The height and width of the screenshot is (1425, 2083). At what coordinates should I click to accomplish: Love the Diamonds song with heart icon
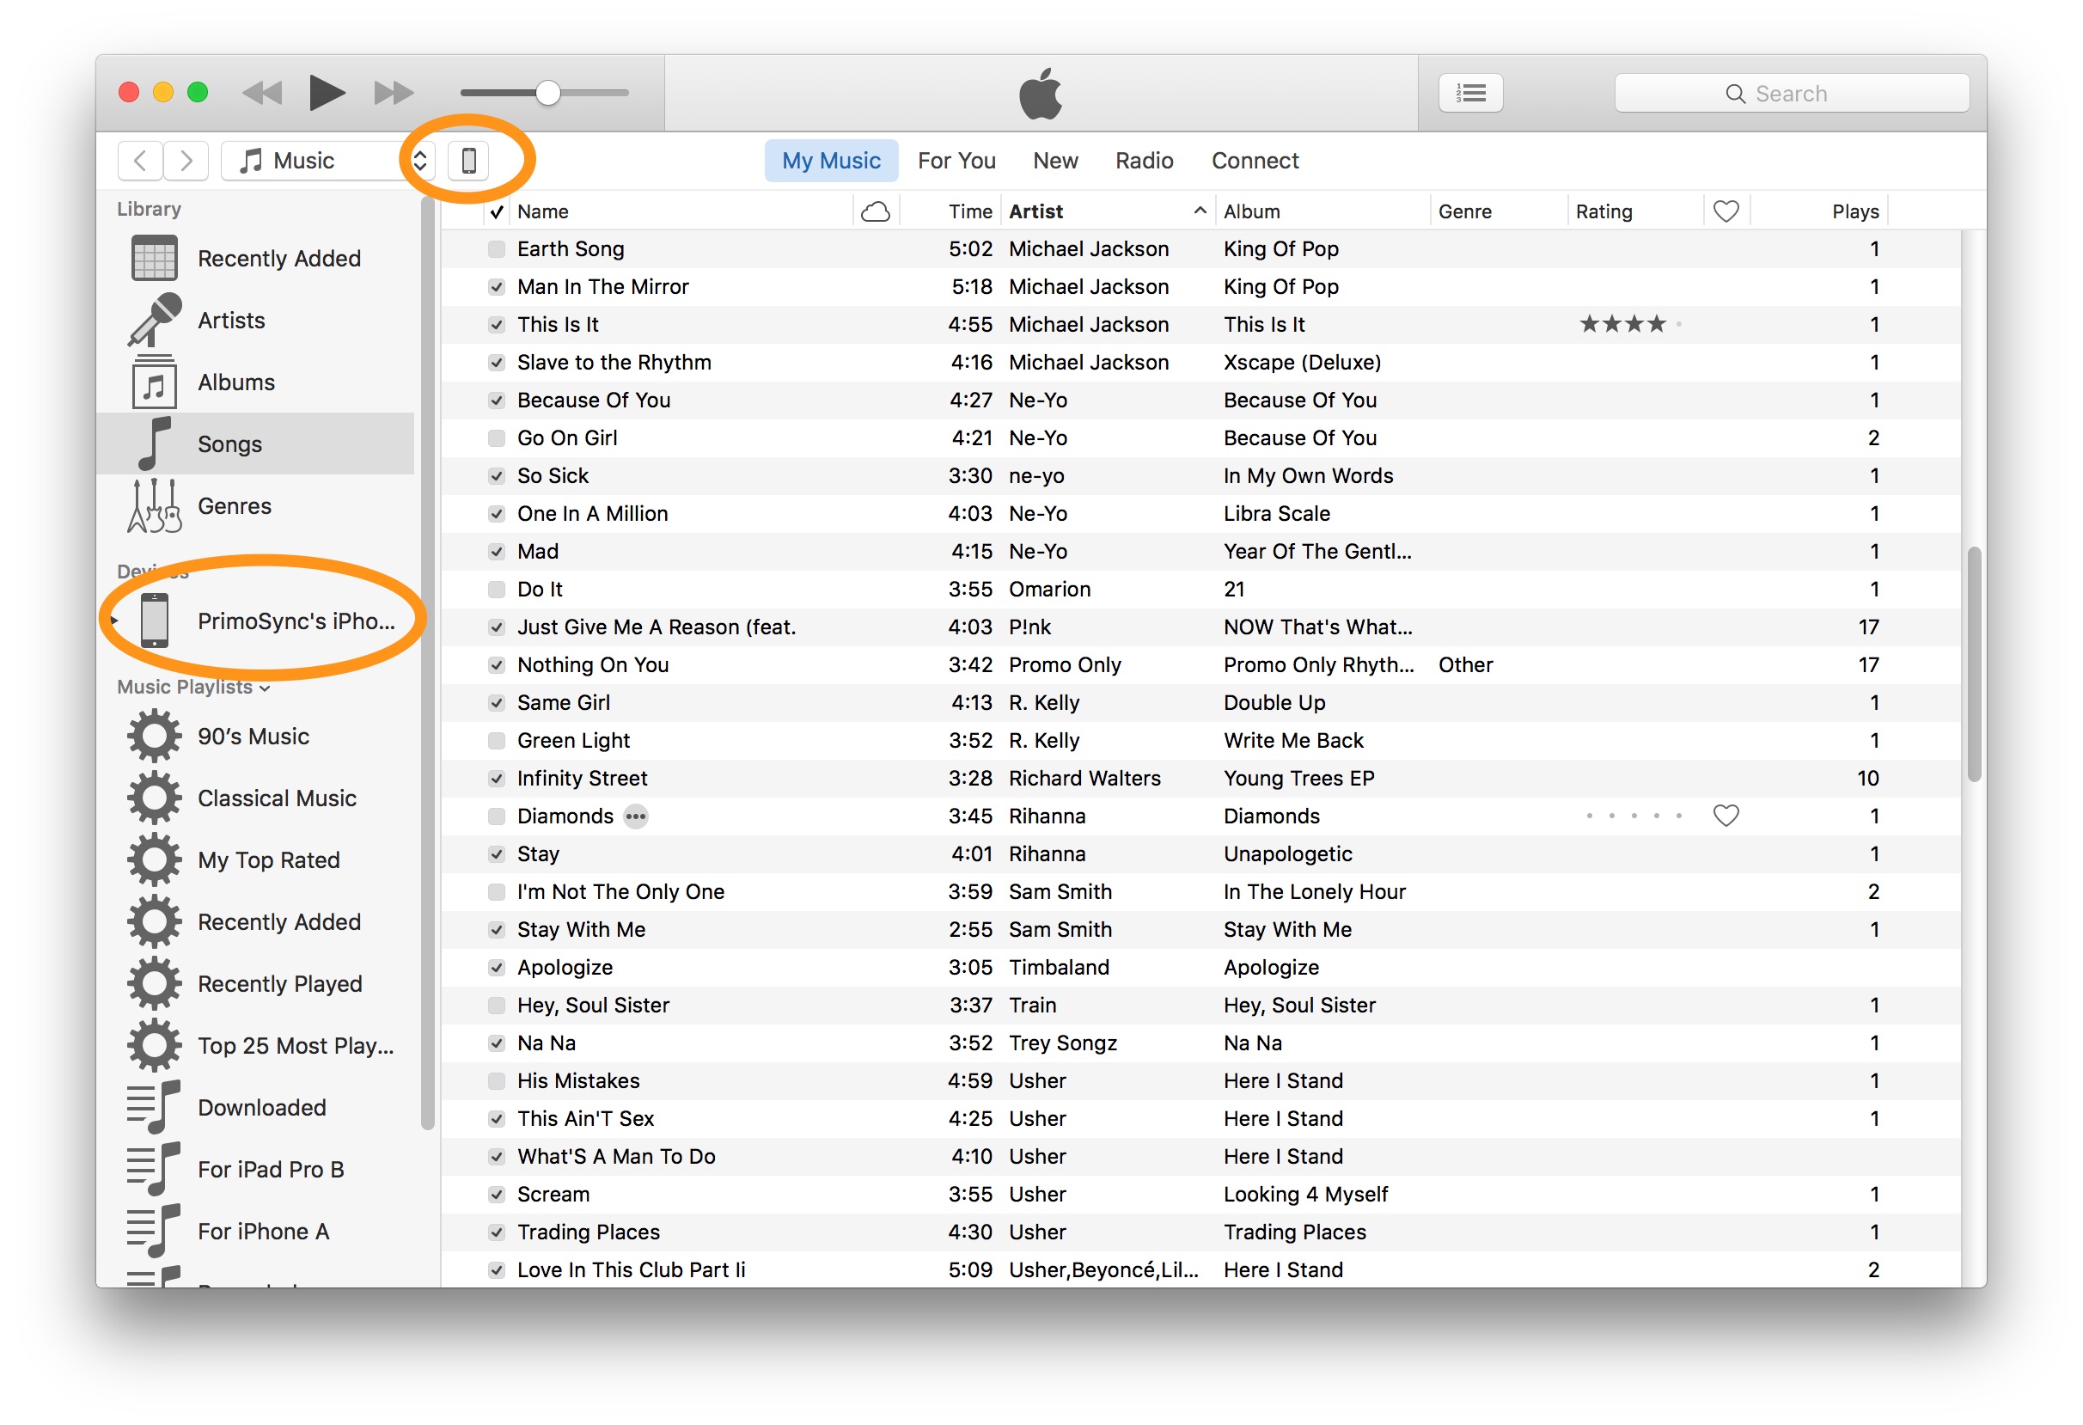1726,816
